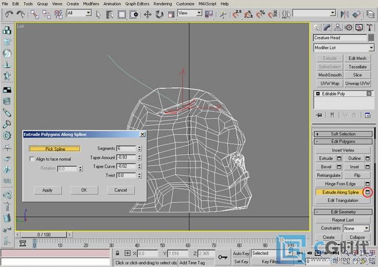The width and height of the screenshot is (378, 267).
Task: Click the Mirror tool icon
Action: tap(345, 15)
